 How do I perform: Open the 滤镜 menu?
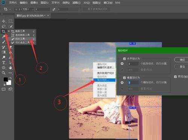click(76, 3)
